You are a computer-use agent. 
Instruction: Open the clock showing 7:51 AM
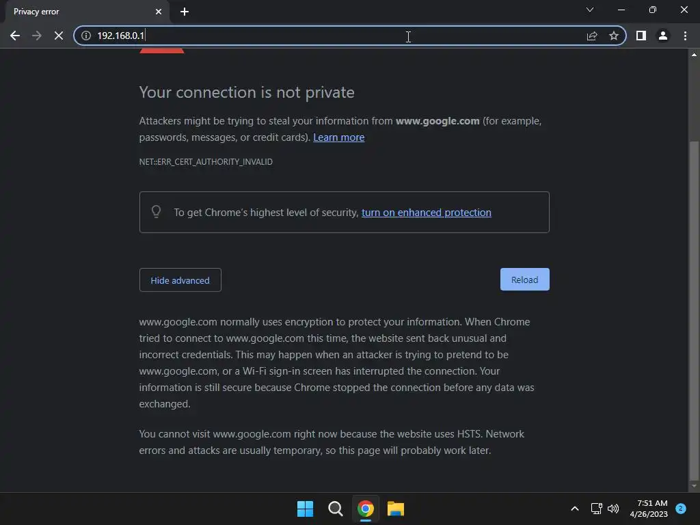[x=649, y=509]
